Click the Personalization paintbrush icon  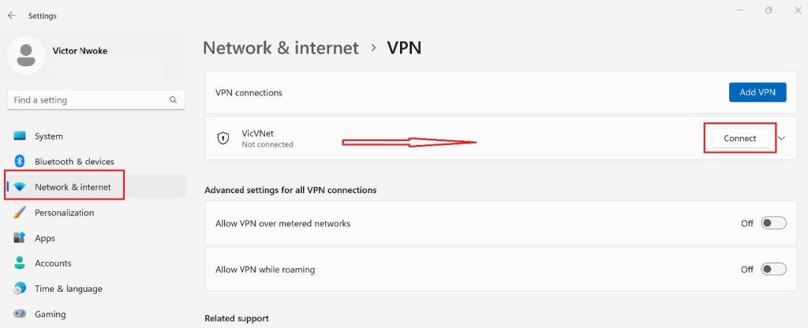[20, 213]
